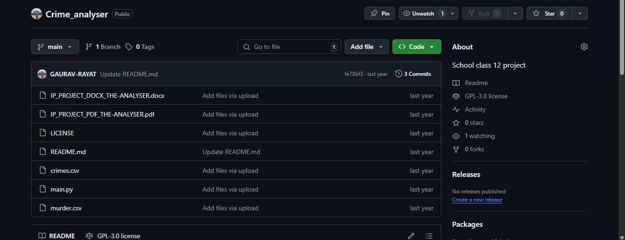625x240 pixels.
Task: Open the README outline list icon
Action: tap(429, 236)
